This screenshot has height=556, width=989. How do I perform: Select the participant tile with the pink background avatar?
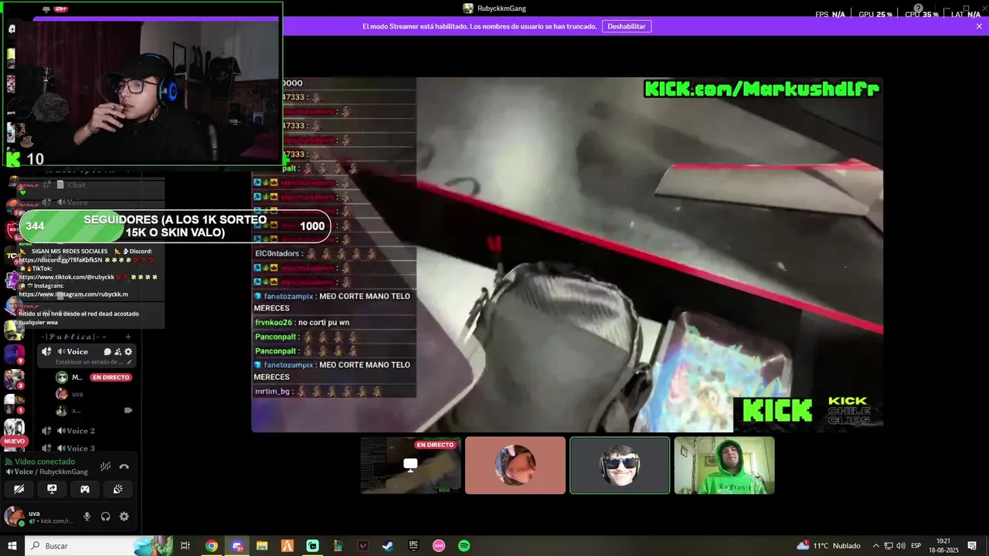515,466
